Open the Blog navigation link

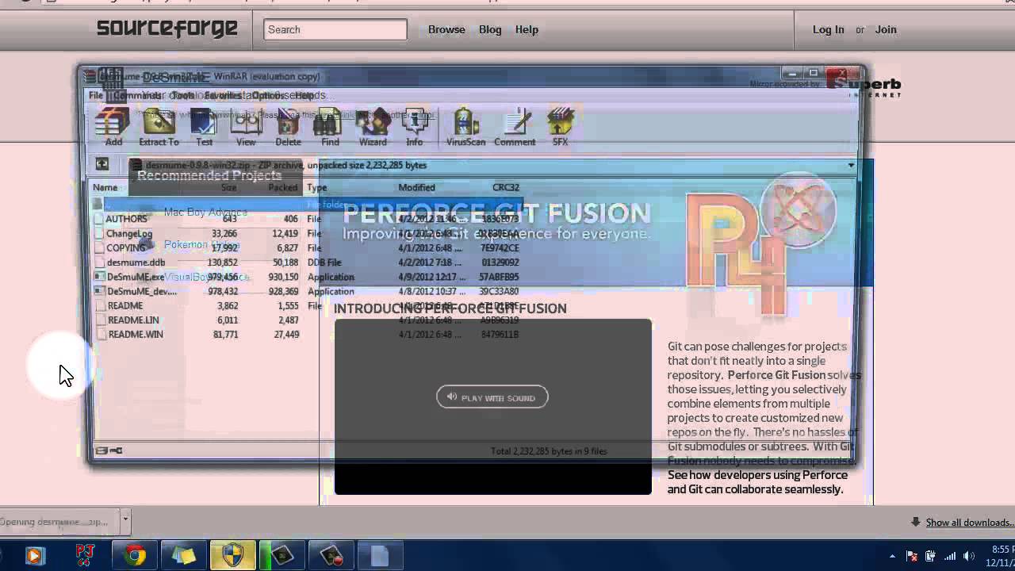point(490,29)
